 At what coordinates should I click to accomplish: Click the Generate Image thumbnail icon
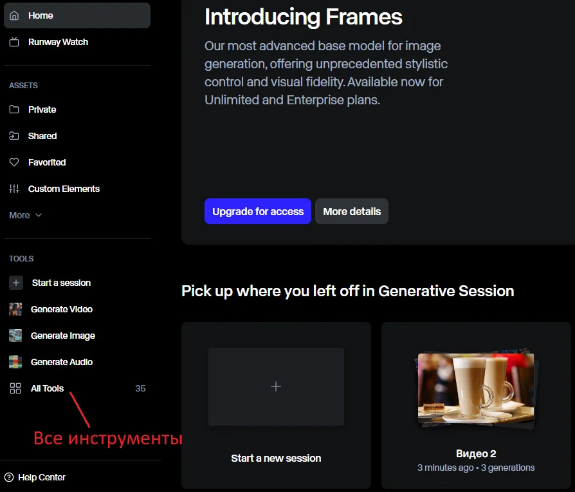pos(15,336)
